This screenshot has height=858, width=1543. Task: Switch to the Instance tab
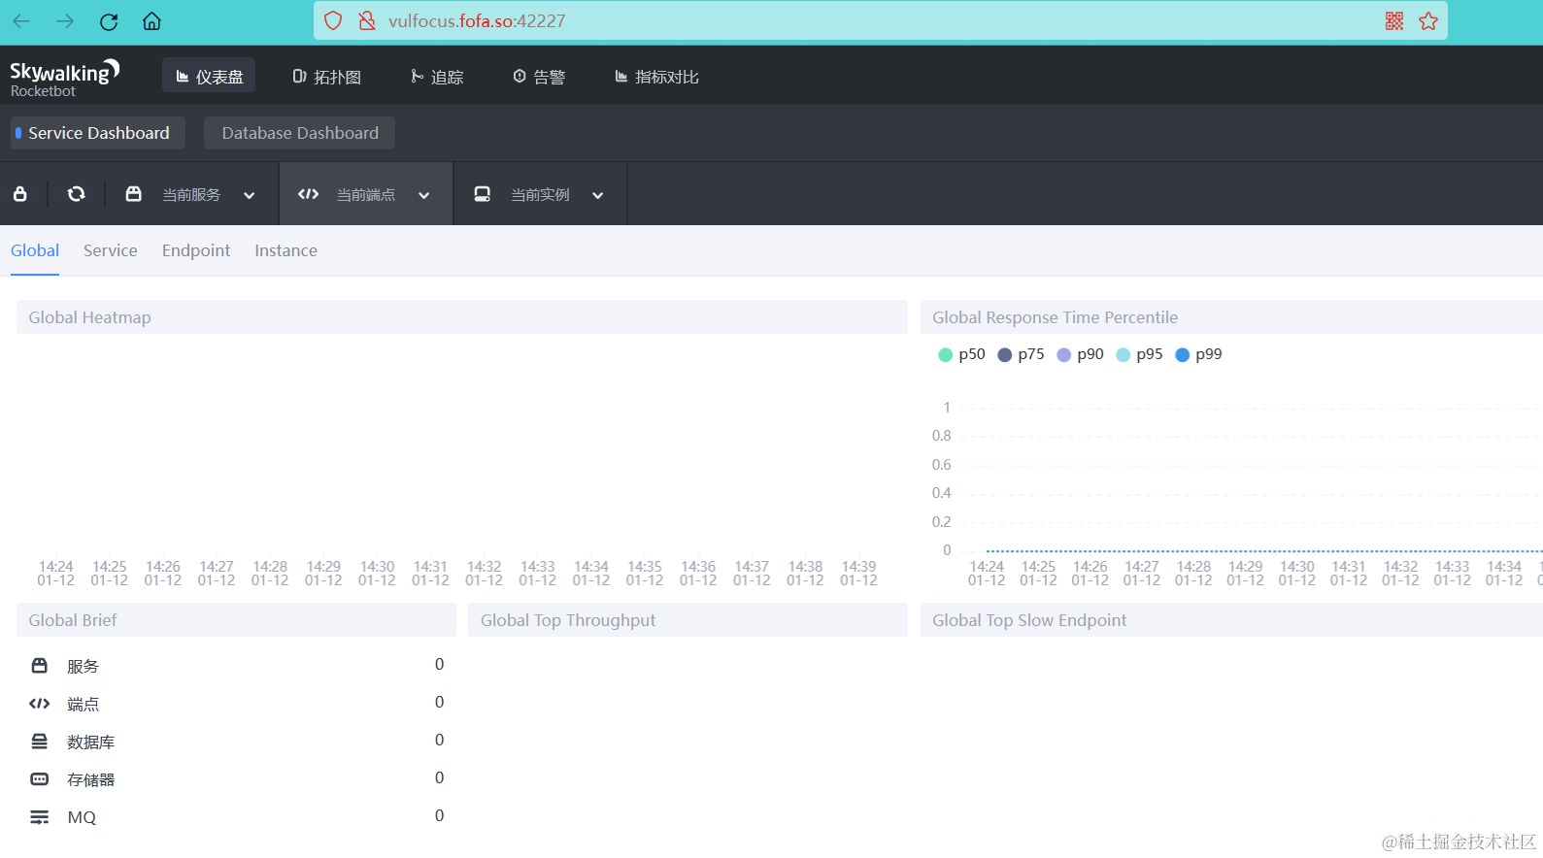[x=285, y=250]
